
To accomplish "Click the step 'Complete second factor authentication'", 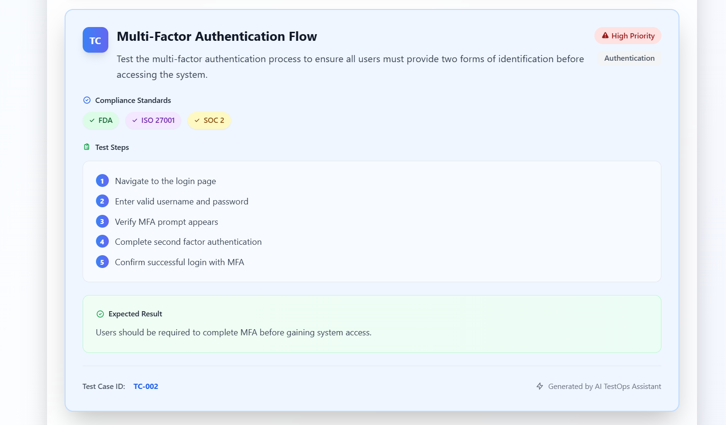I will (188, 242).
